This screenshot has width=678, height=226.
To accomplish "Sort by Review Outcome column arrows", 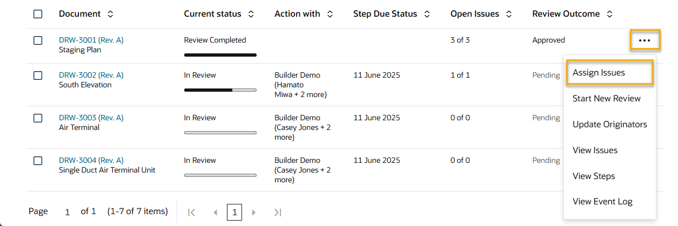I will click(x=609, y=15).
